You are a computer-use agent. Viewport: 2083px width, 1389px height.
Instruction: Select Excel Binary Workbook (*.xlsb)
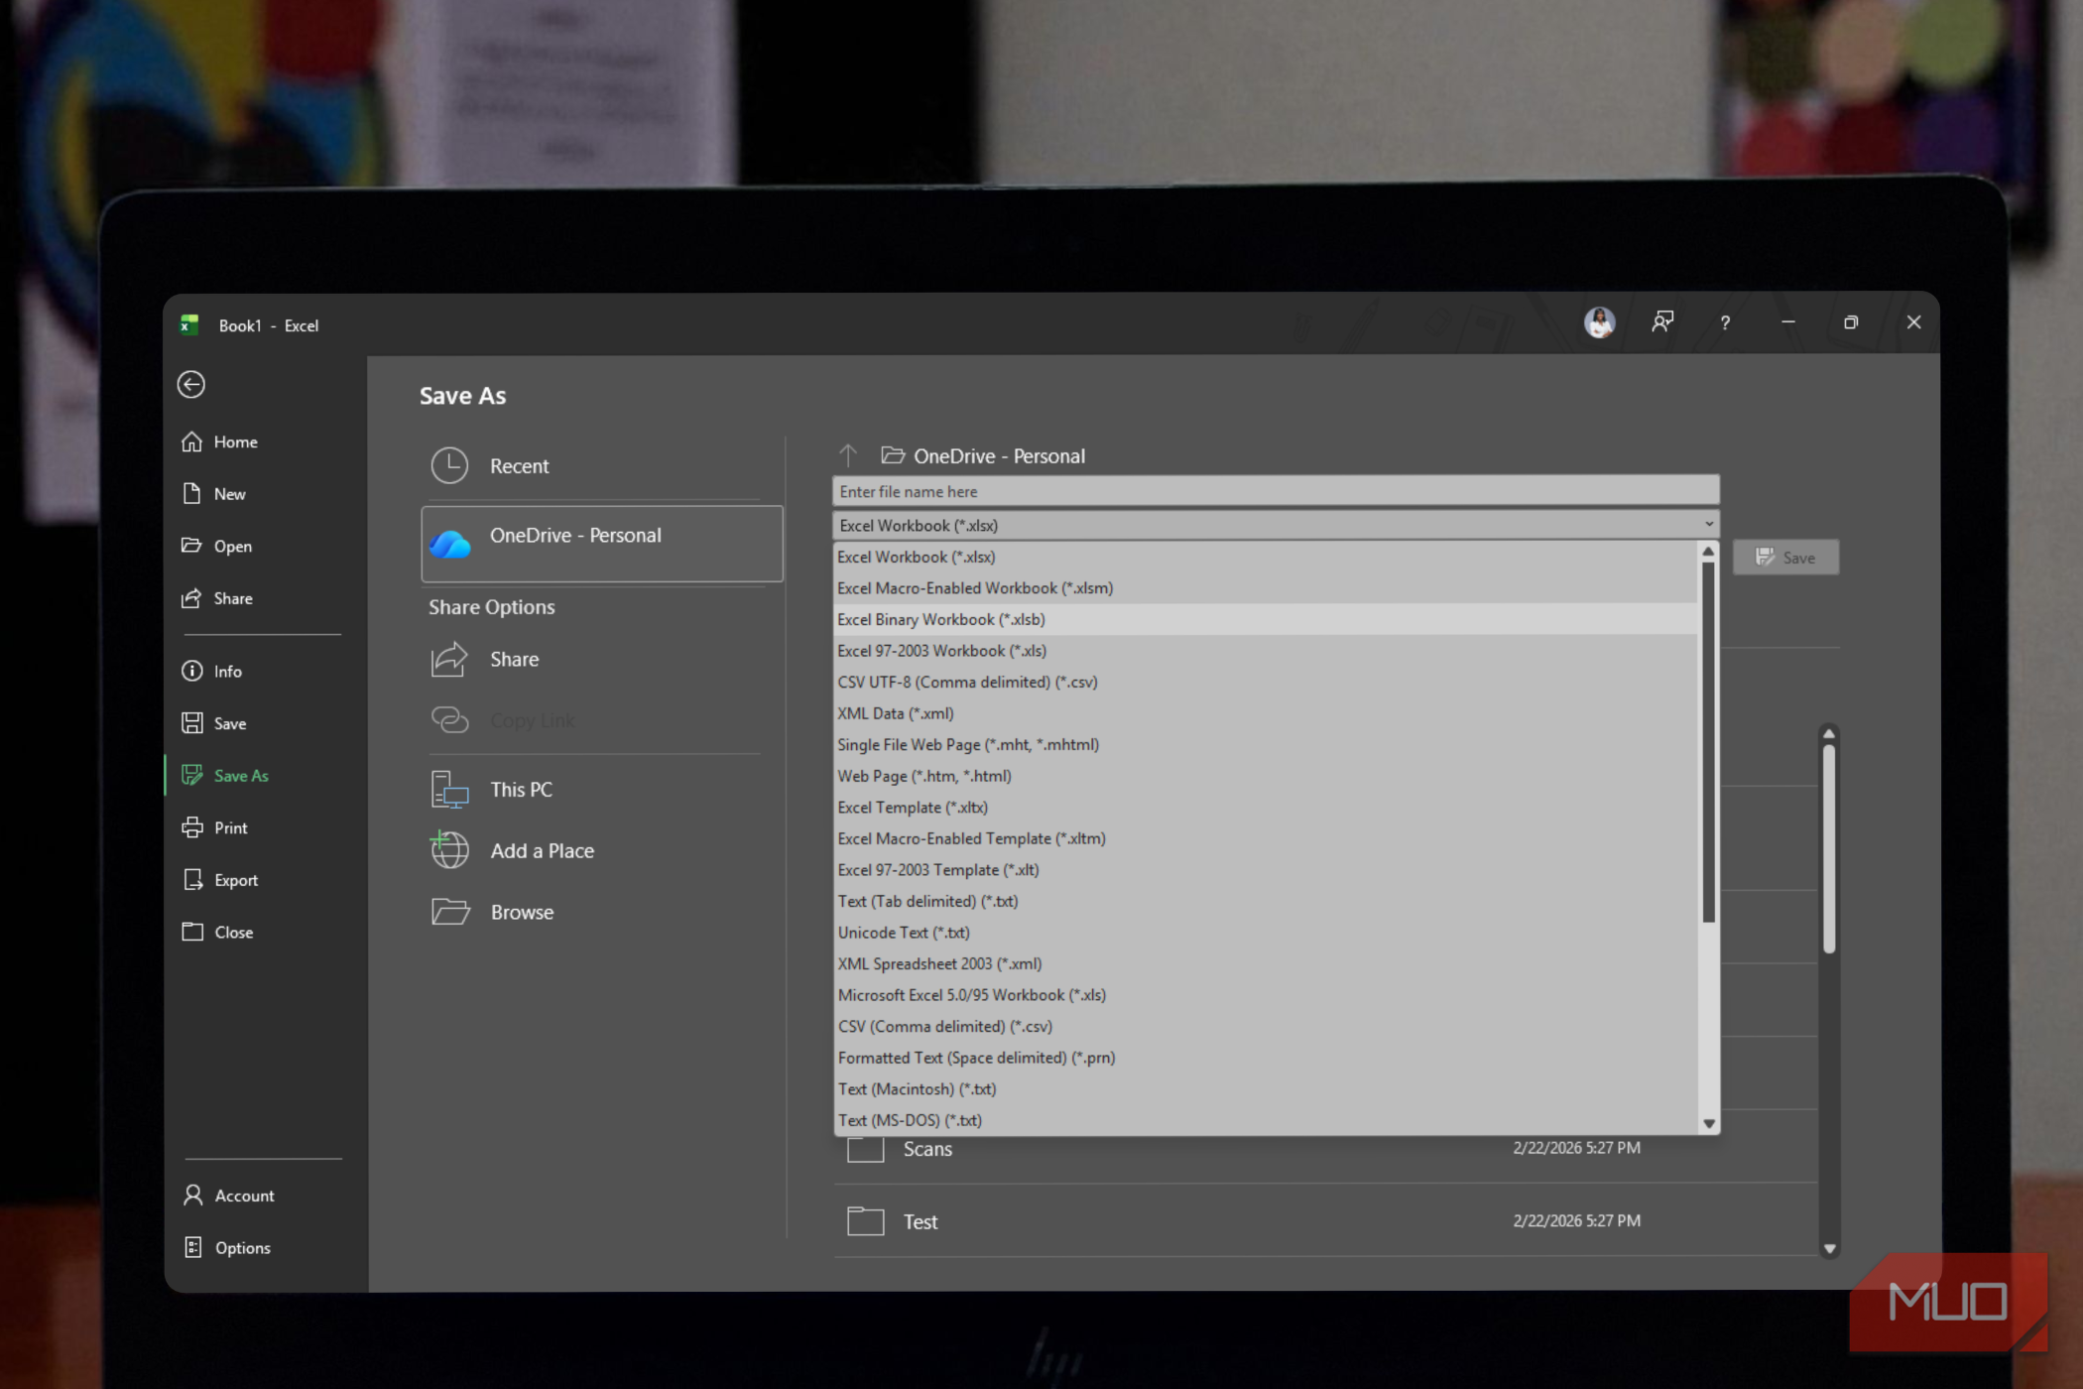(x=1266, y=620)
